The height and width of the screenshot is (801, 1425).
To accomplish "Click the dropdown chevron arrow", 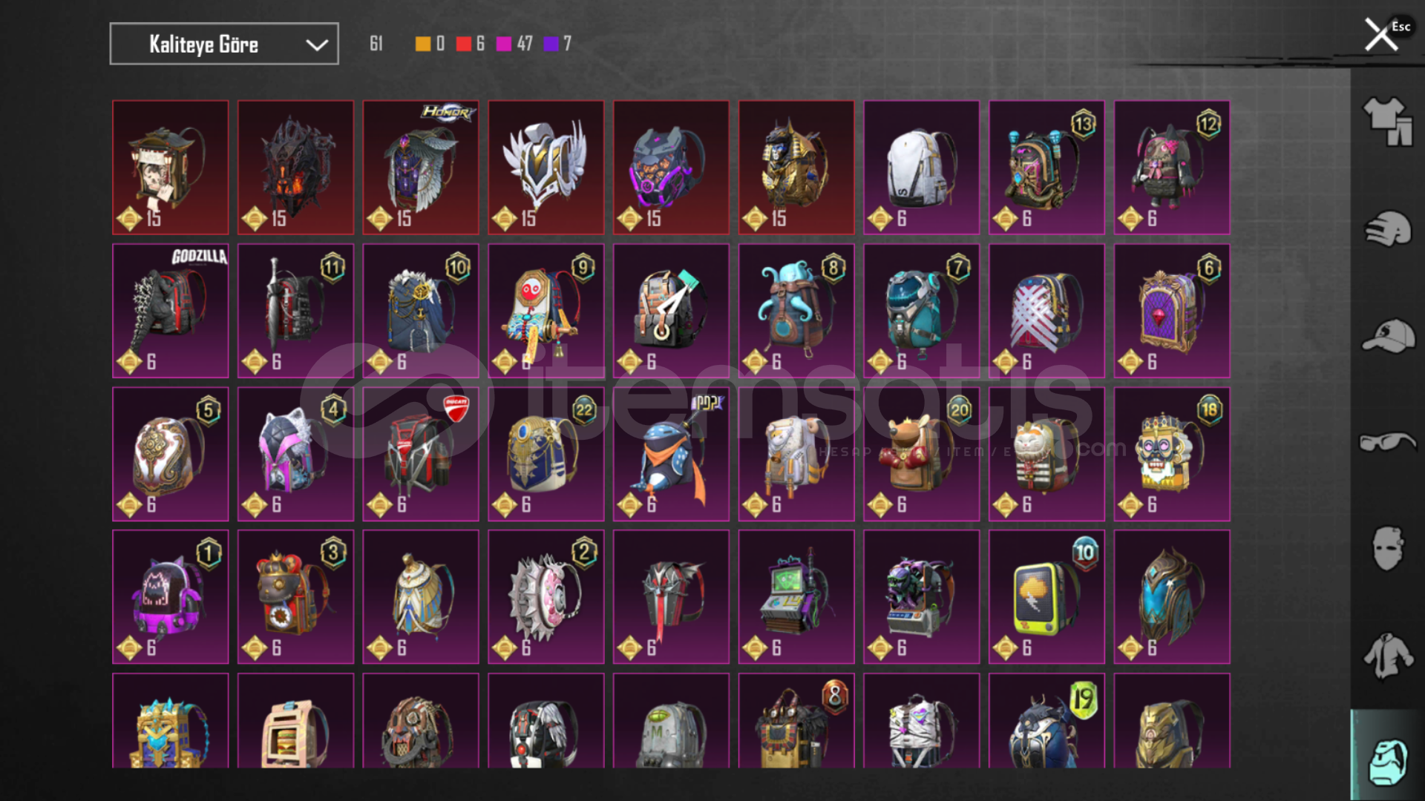I will (317, 45).
